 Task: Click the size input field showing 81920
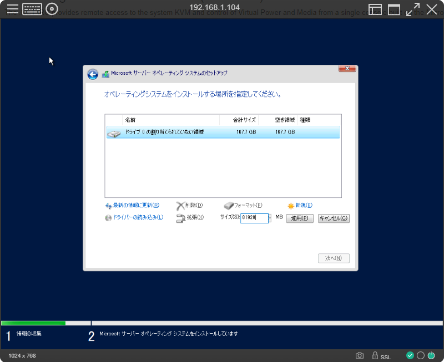(x=254, y=218)
